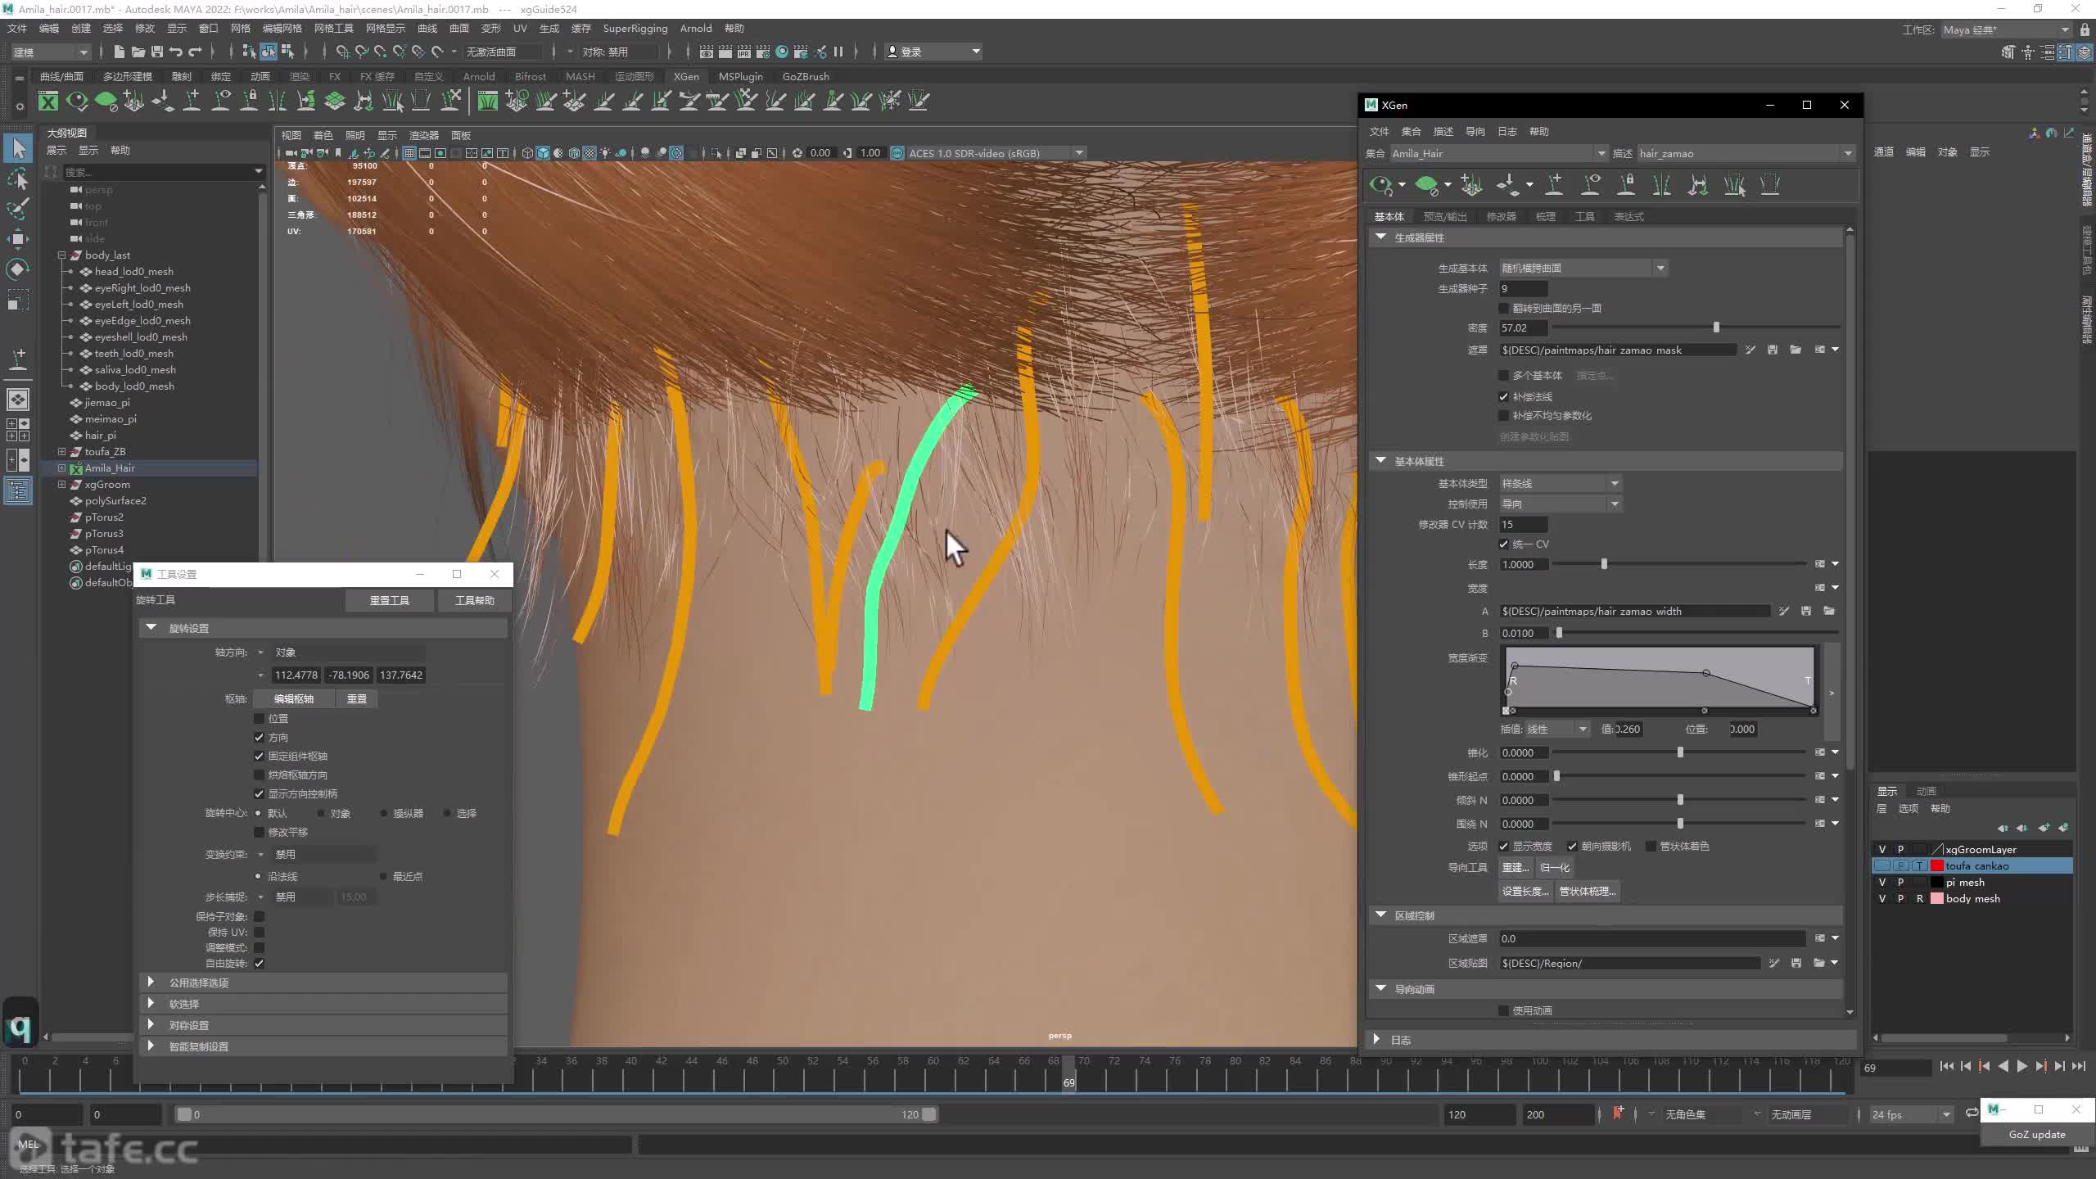Choose the Rotate tool in toolbox
The image size is (2096, 1179).
point(18,269)
